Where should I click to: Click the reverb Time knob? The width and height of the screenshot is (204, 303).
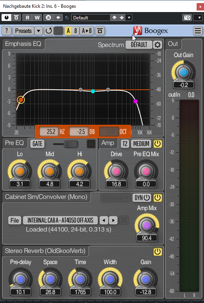pos(81,279)
